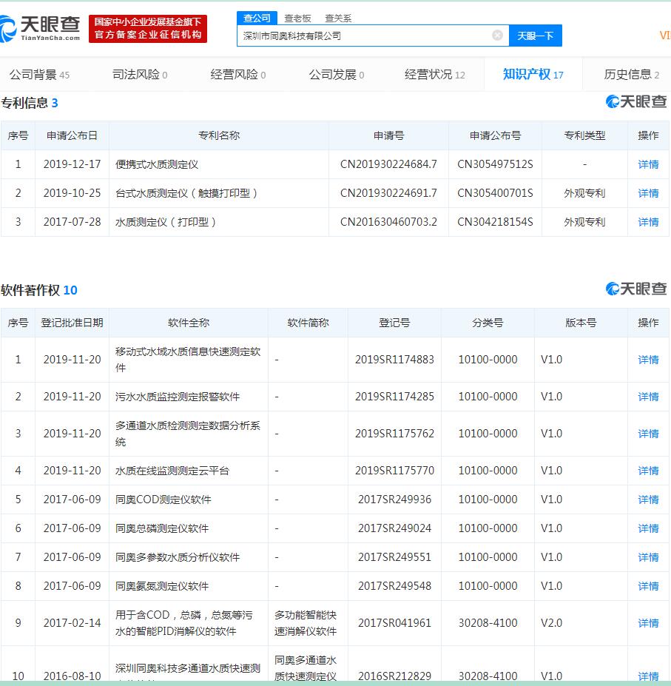Click registration number 2019SR1174883
This screenshot has width=671, height=686.
click(x=394, y=360)
